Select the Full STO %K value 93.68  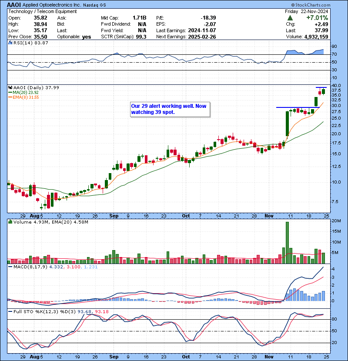coord(84,311)
